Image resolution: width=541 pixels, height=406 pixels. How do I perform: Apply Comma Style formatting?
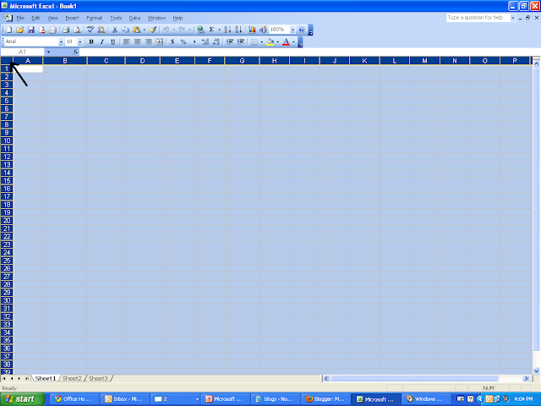click(194, 41)
